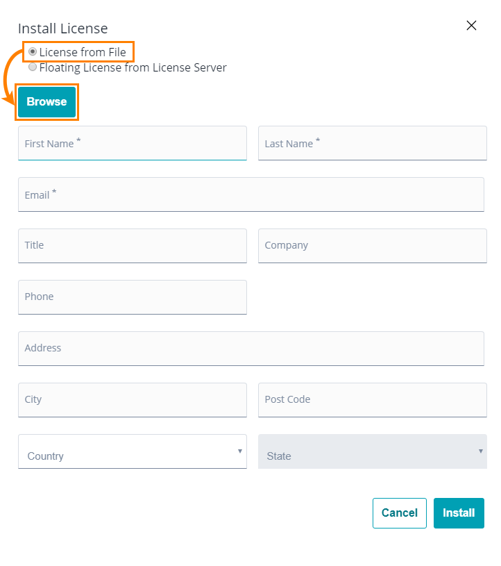Click the Title input field
This screenshot has height=566, width=501.
click(133, 246)
